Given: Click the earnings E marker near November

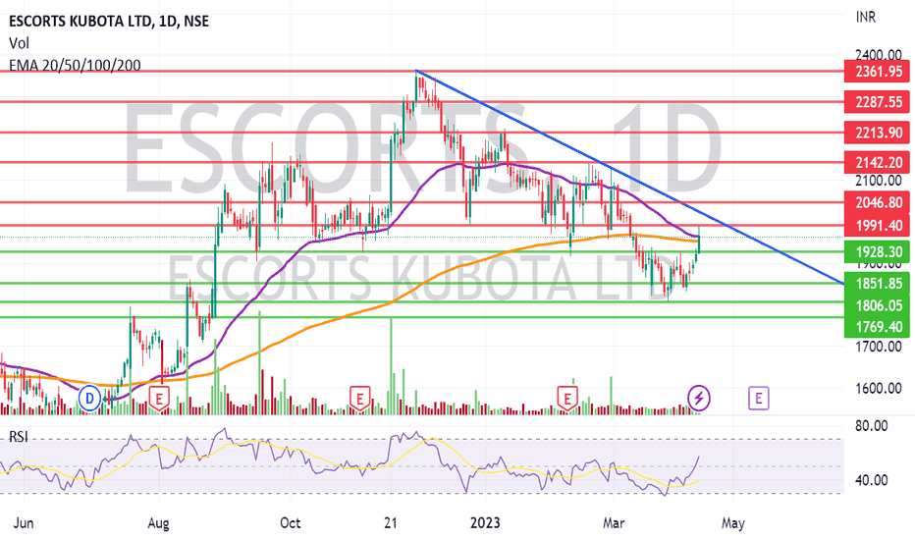Looking at the screenshot, I should pos(360,400).
